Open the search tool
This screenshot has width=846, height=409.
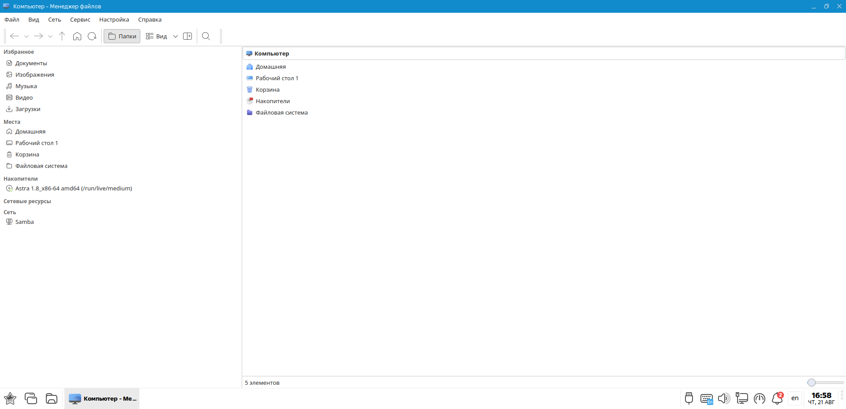pyautogui.click(x=206, y=36)
